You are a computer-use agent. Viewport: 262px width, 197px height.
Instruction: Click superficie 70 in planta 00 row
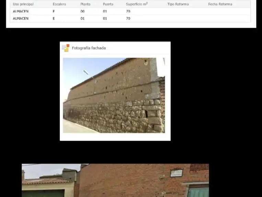pos(128,11)
